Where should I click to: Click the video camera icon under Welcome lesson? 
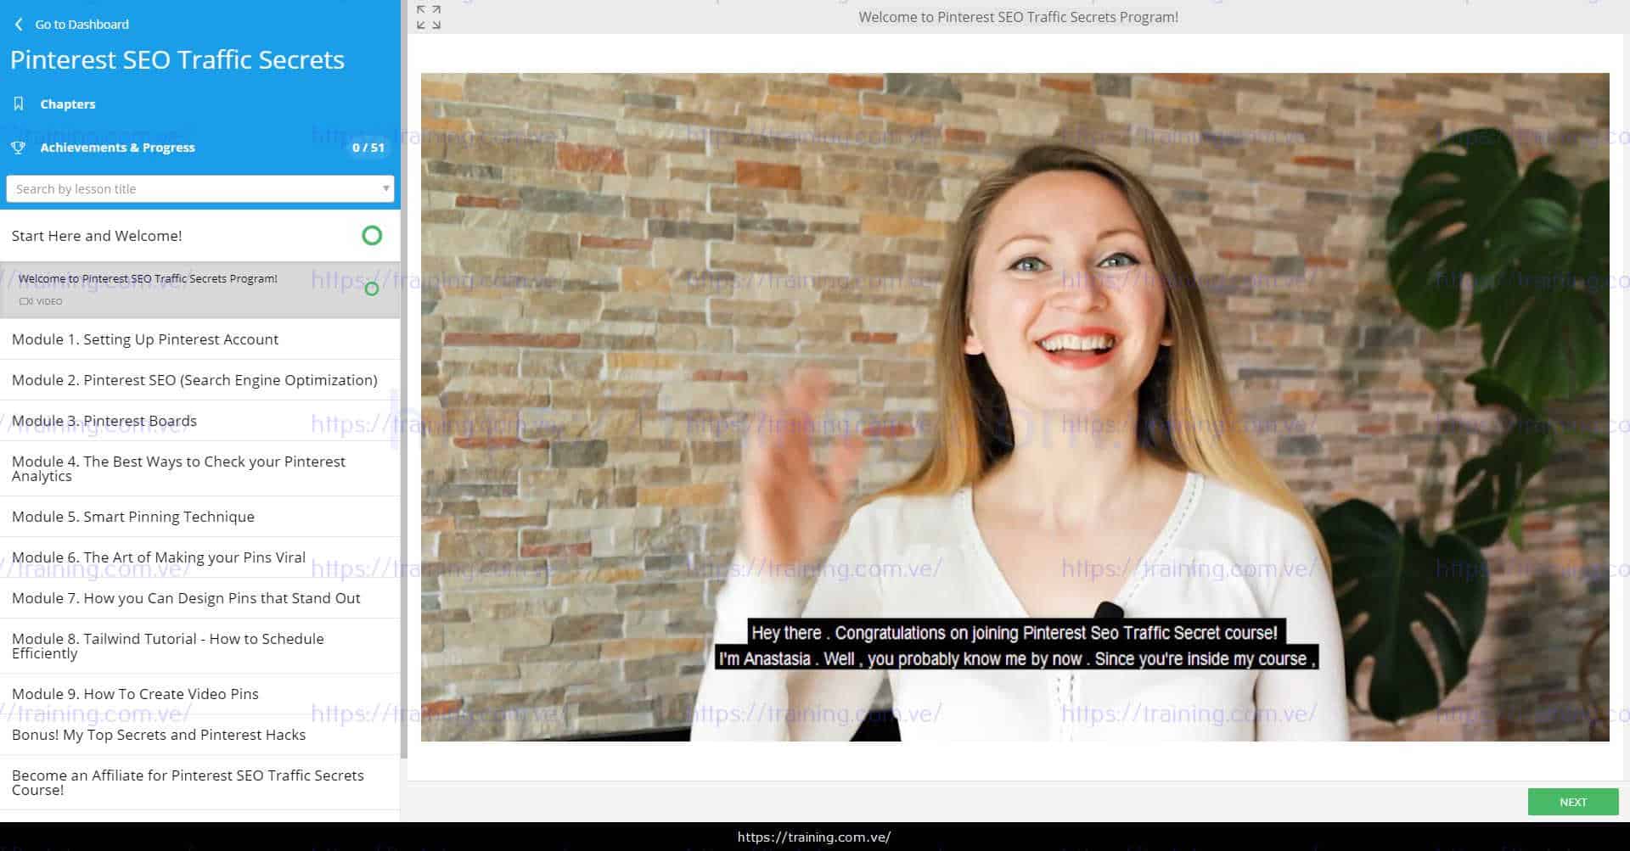tap(25, 301)
